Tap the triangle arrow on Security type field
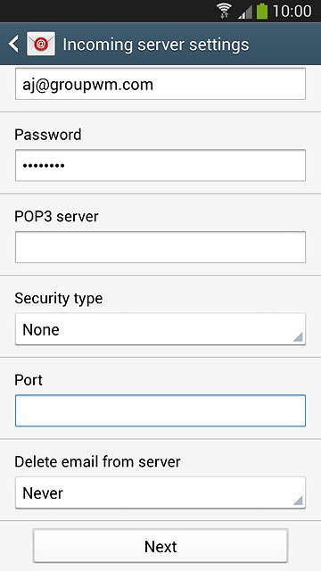 pos(298,337)
